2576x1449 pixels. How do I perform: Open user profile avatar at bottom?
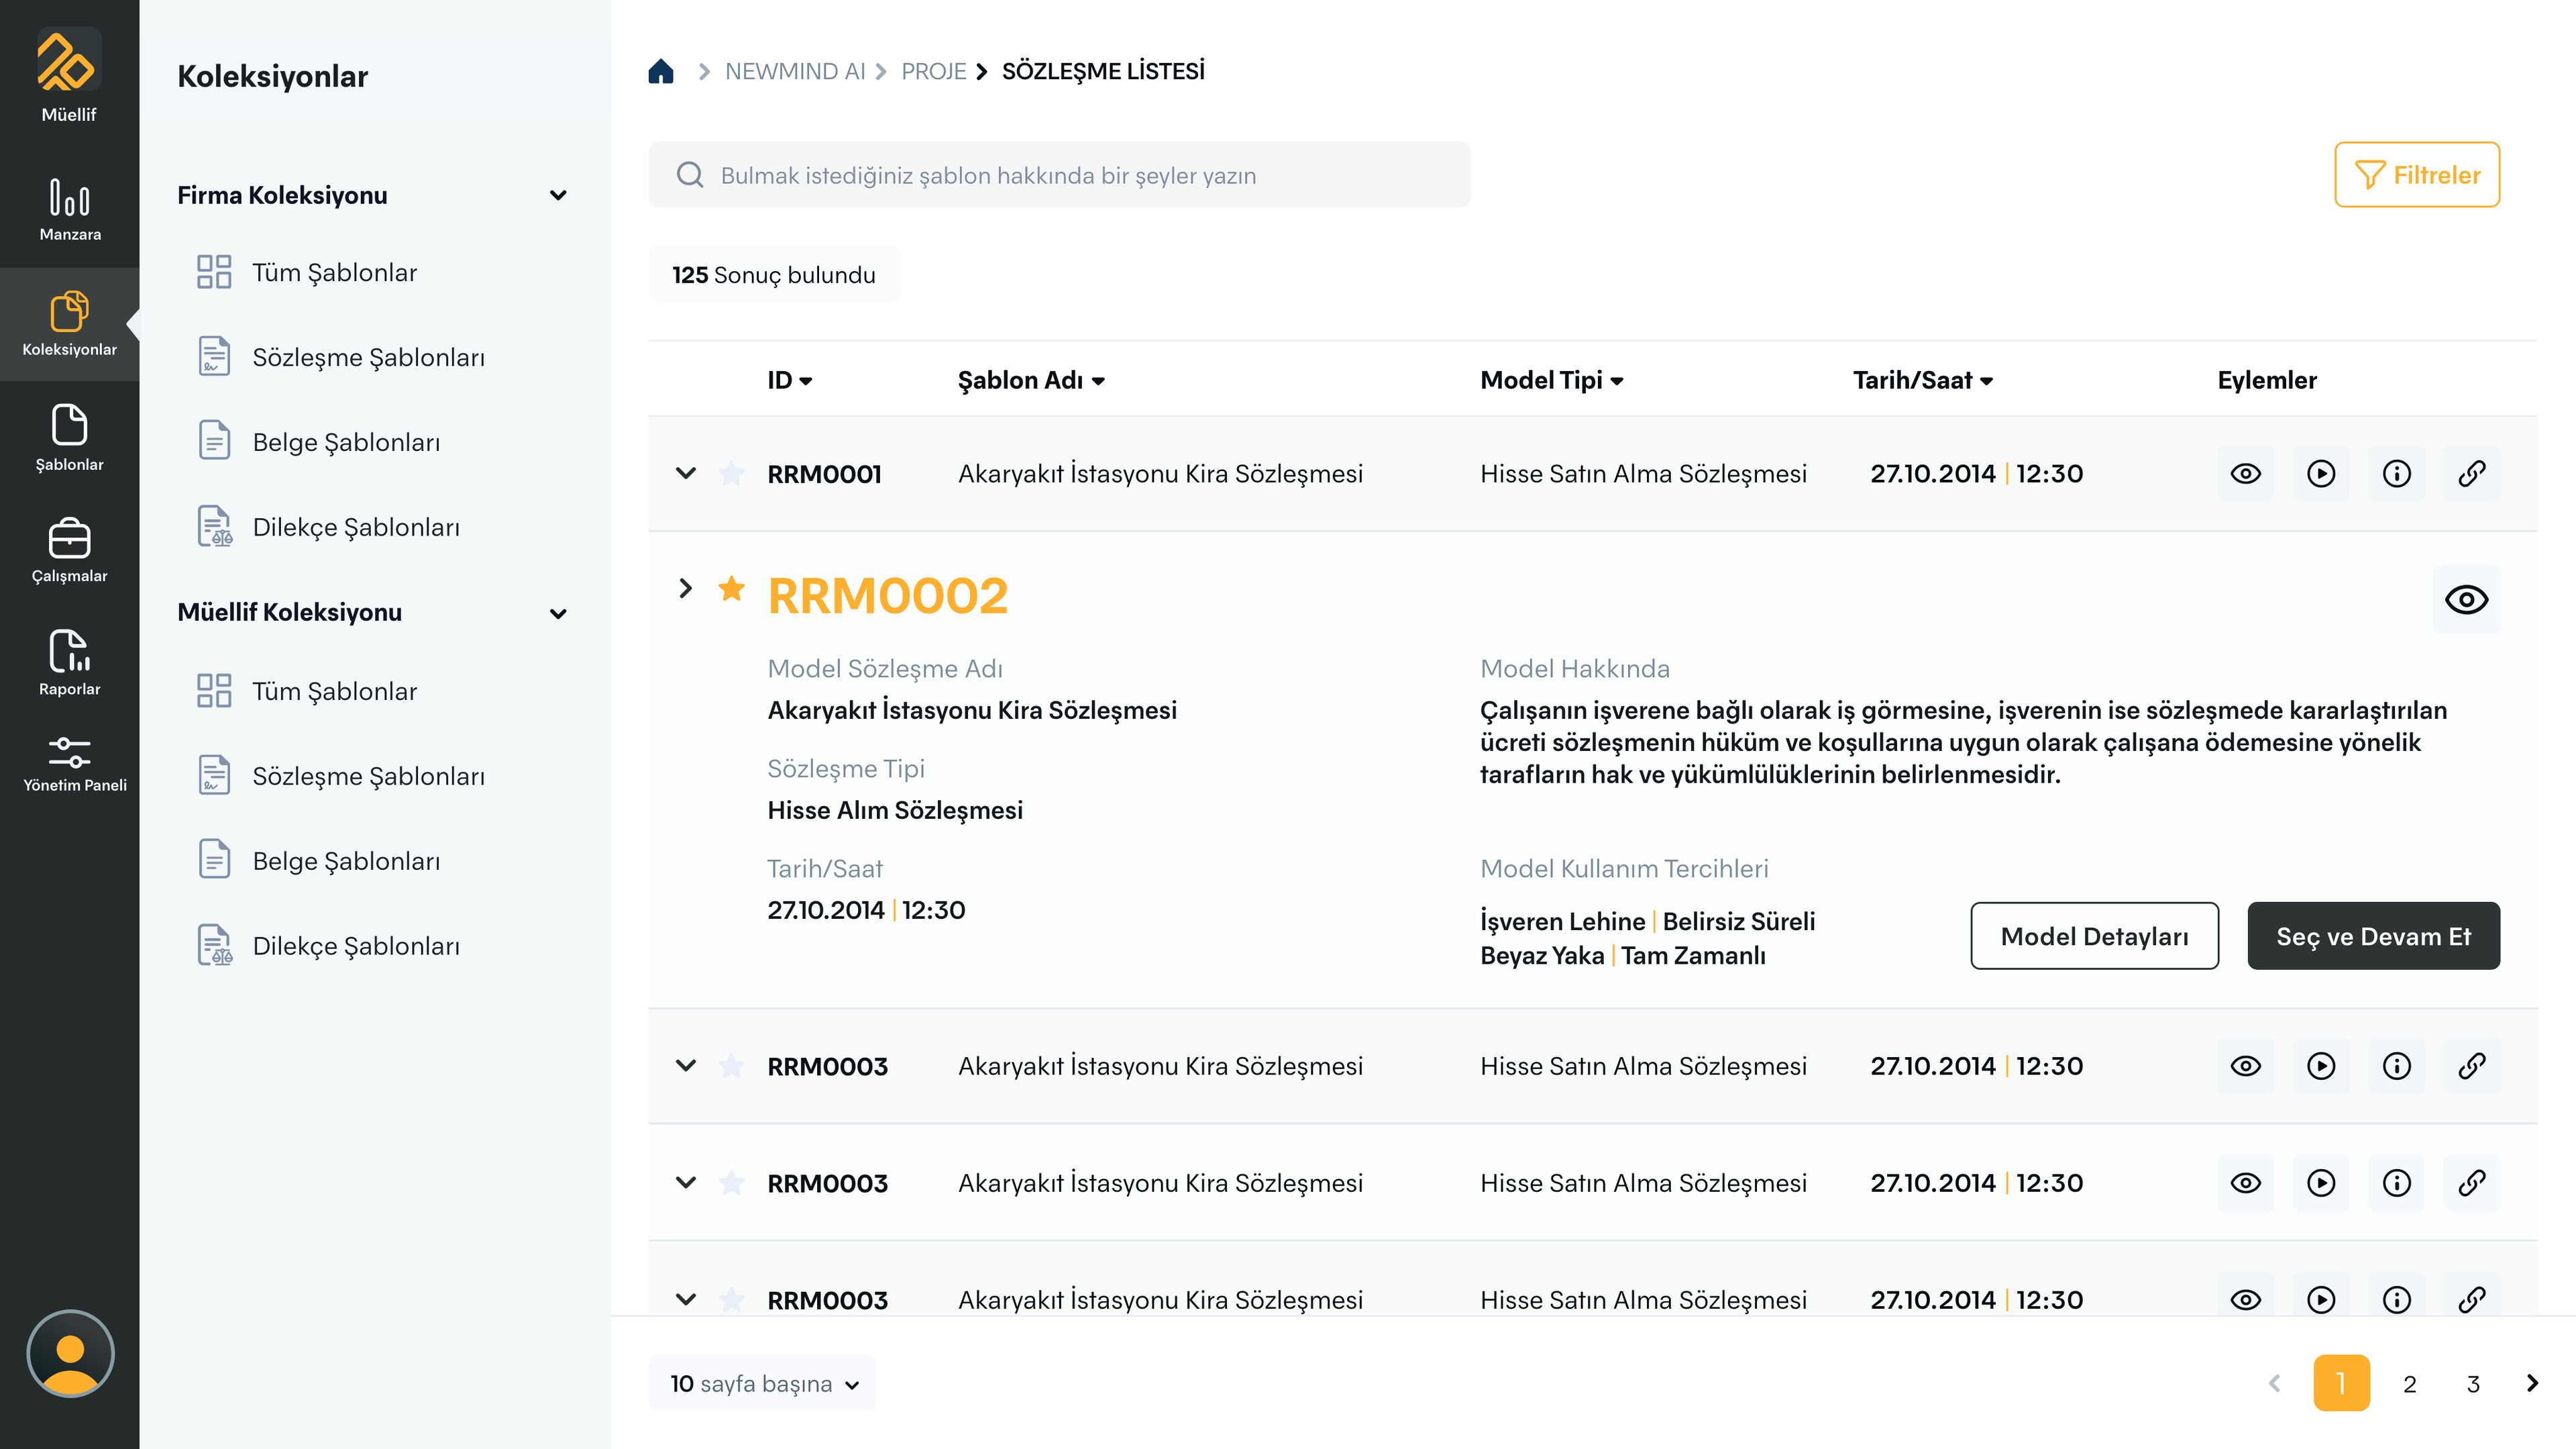pos(70,1353)
